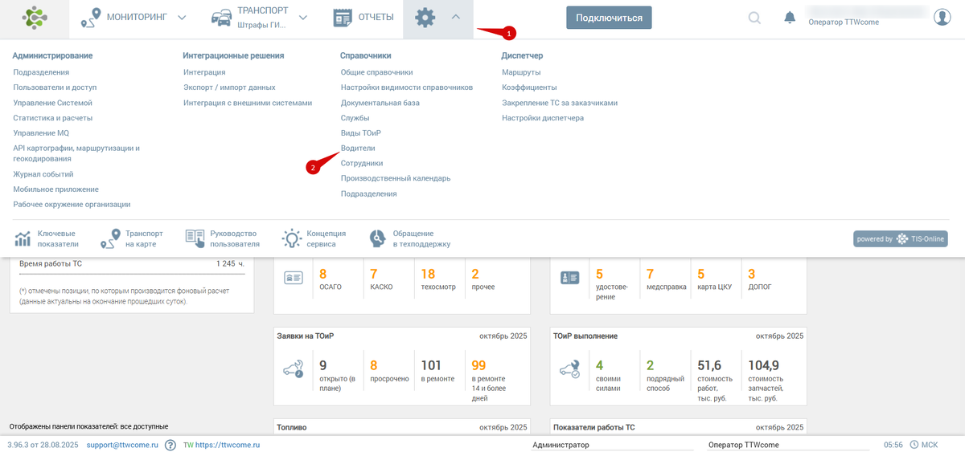The height and width of the screenshot is (452, 965).
Task: Select Службы under Справочники
Action: [x=355, y=118]
